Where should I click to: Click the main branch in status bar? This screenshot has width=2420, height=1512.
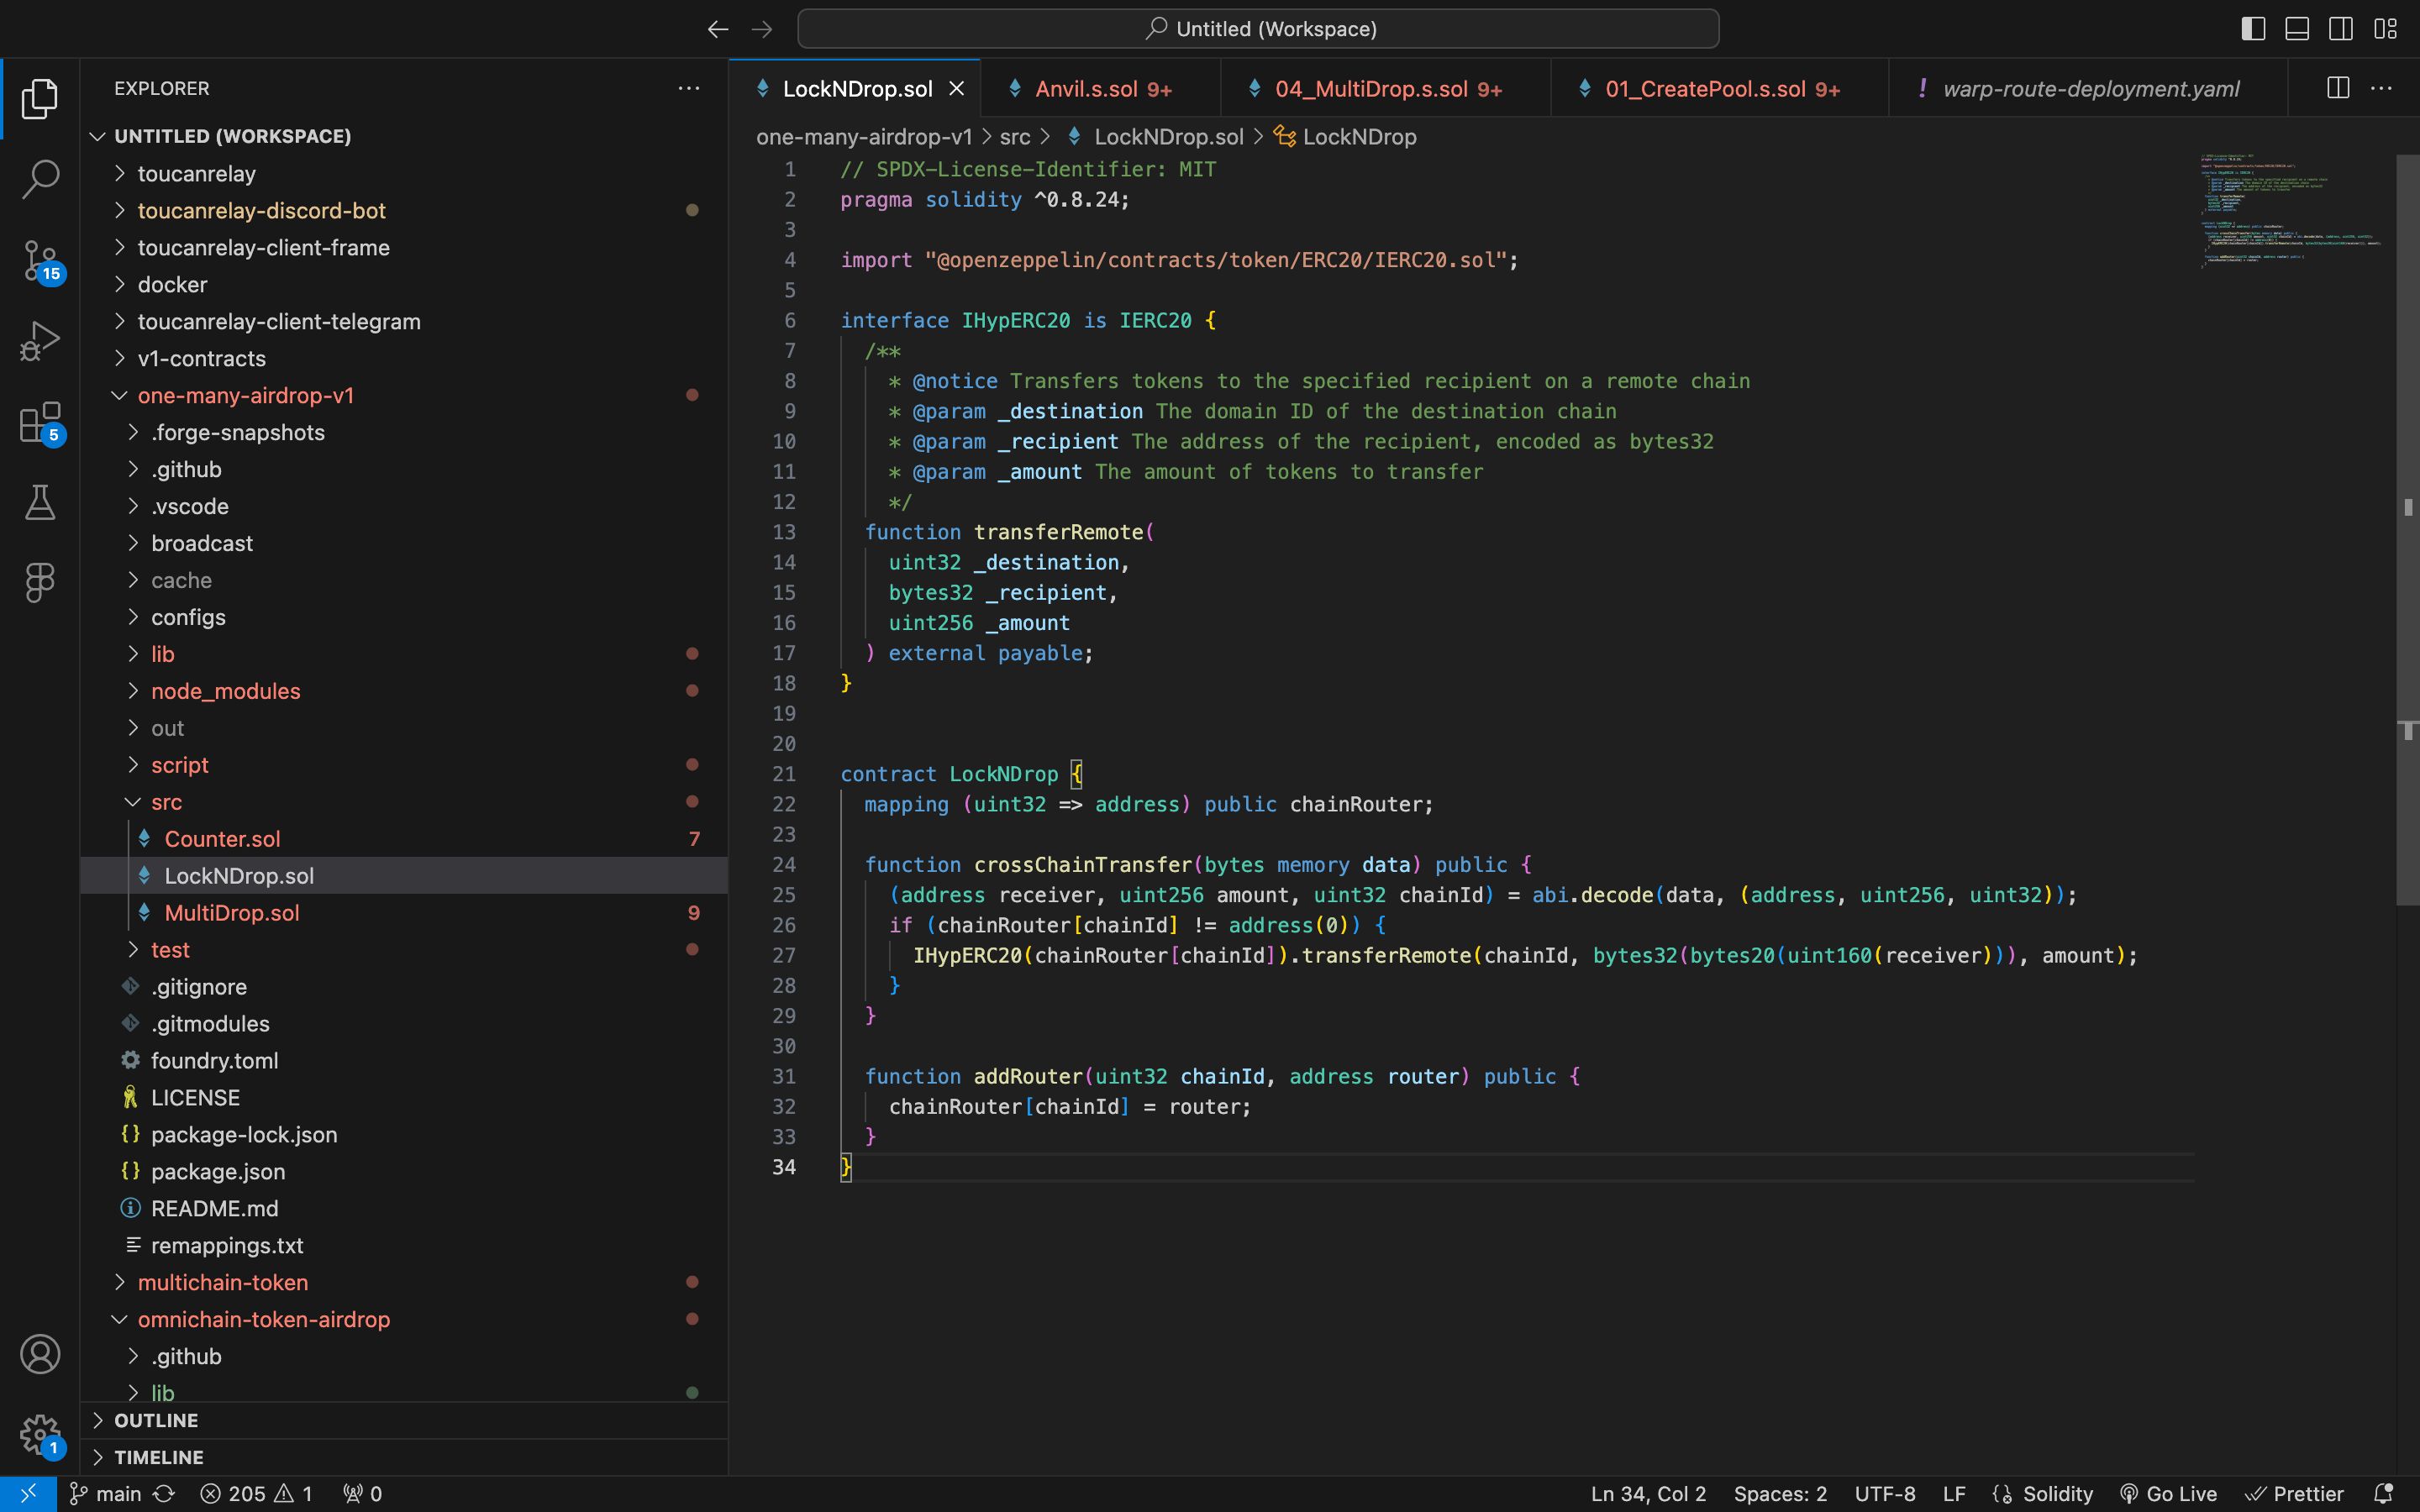pos(106,1493)
